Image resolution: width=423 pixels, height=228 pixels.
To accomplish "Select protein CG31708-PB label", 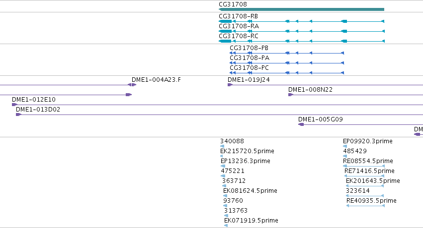I will click(249, 48).
